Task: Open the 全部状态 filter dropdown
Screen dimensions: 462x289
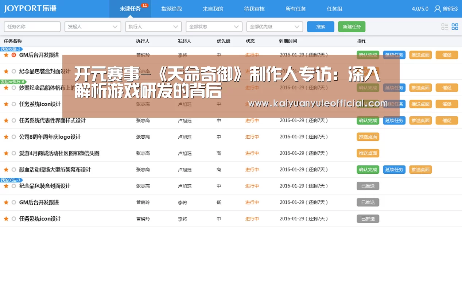Action: coord(214,27)
